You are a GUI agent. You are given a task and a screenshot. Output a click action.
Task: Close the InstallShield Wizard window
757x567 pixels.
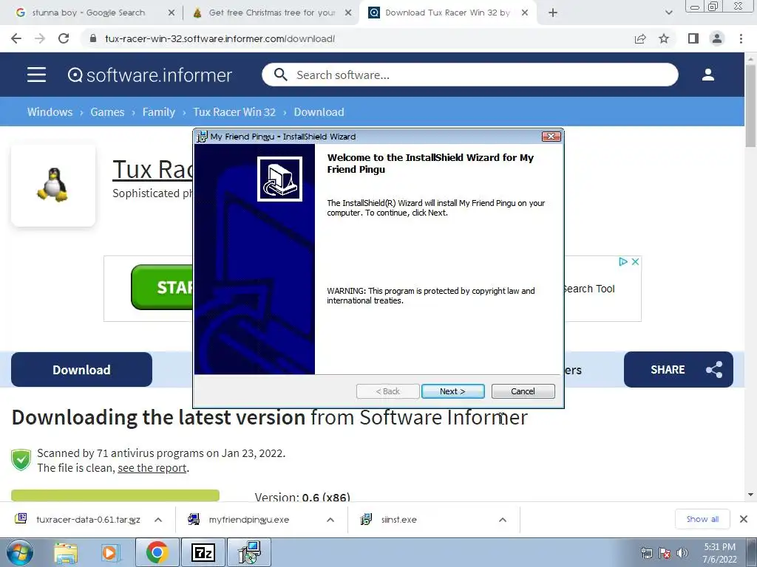point(551,137)
